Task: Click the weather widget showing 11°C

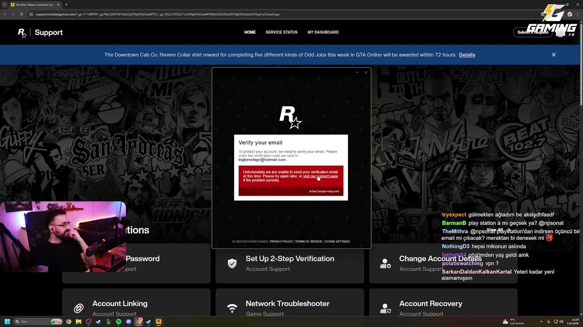Action: point(514,322)
